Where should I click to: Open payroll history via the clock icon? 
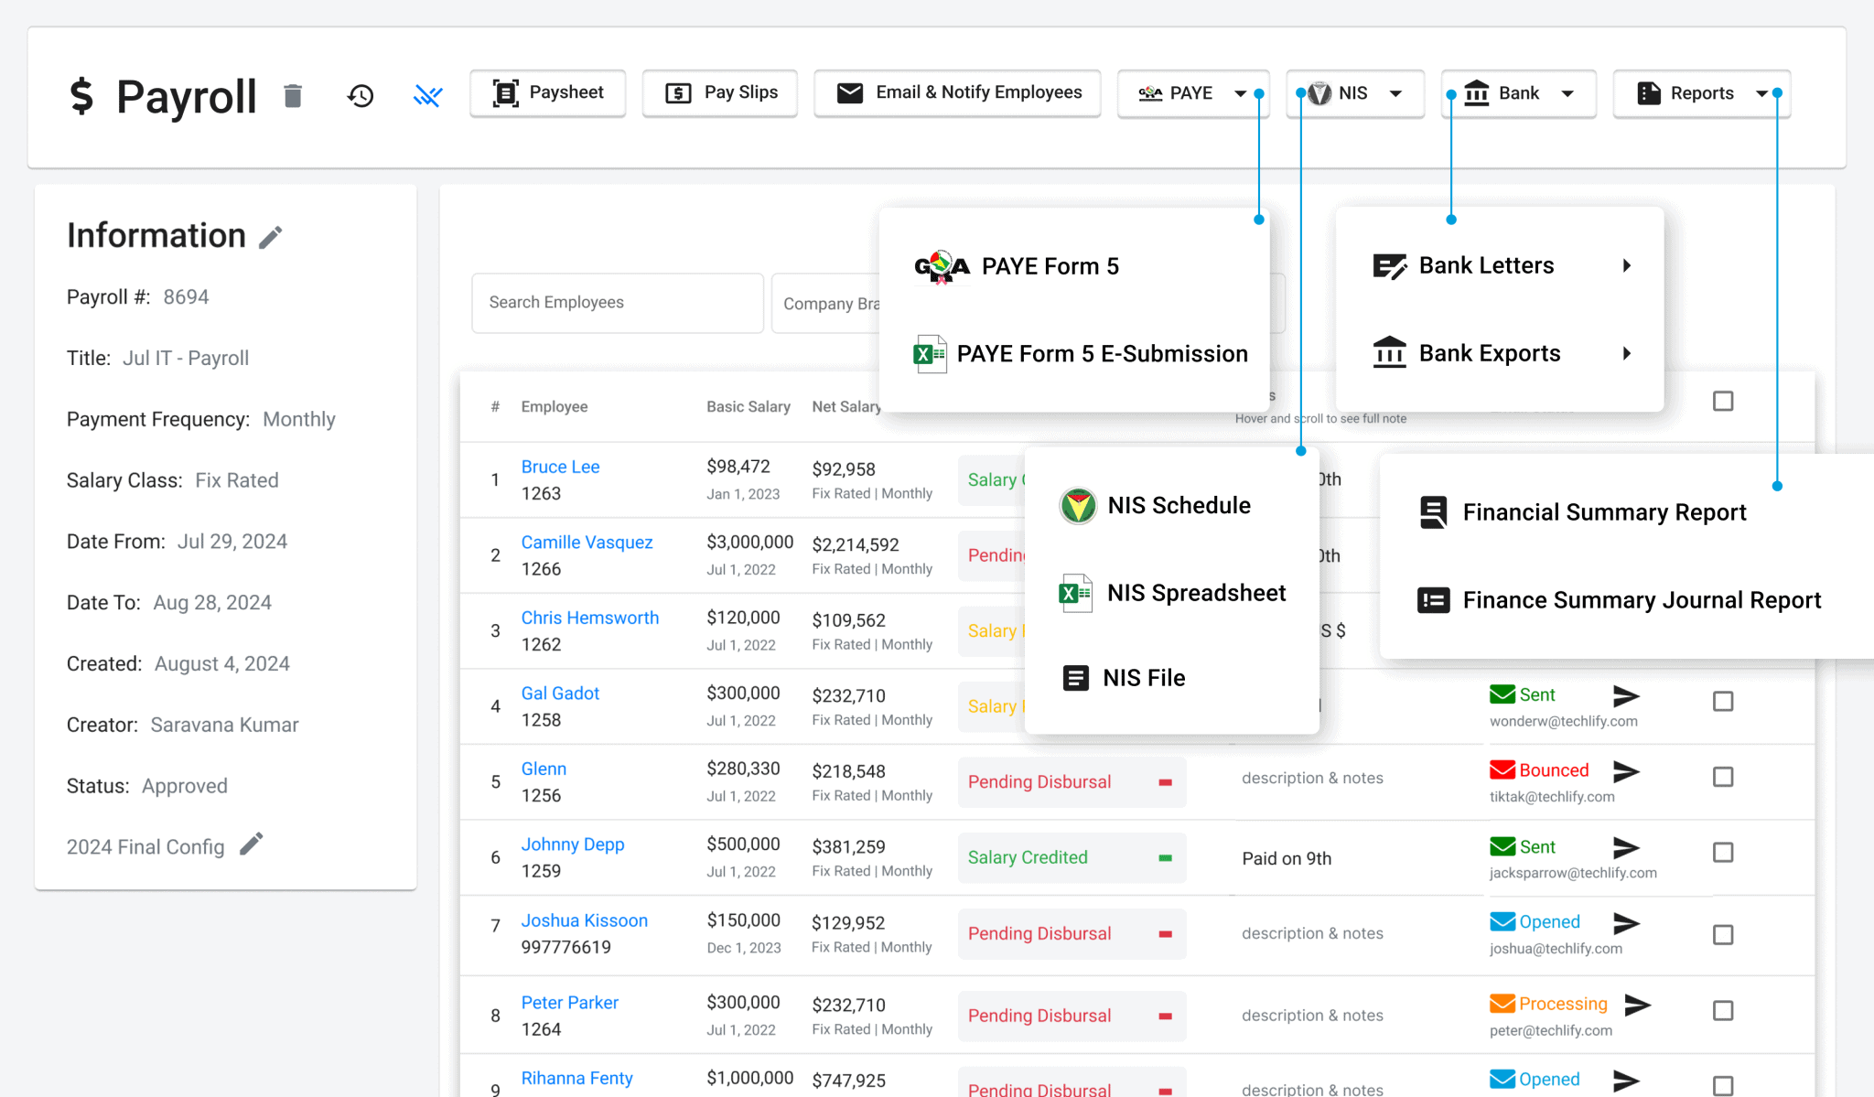[360, 95]
